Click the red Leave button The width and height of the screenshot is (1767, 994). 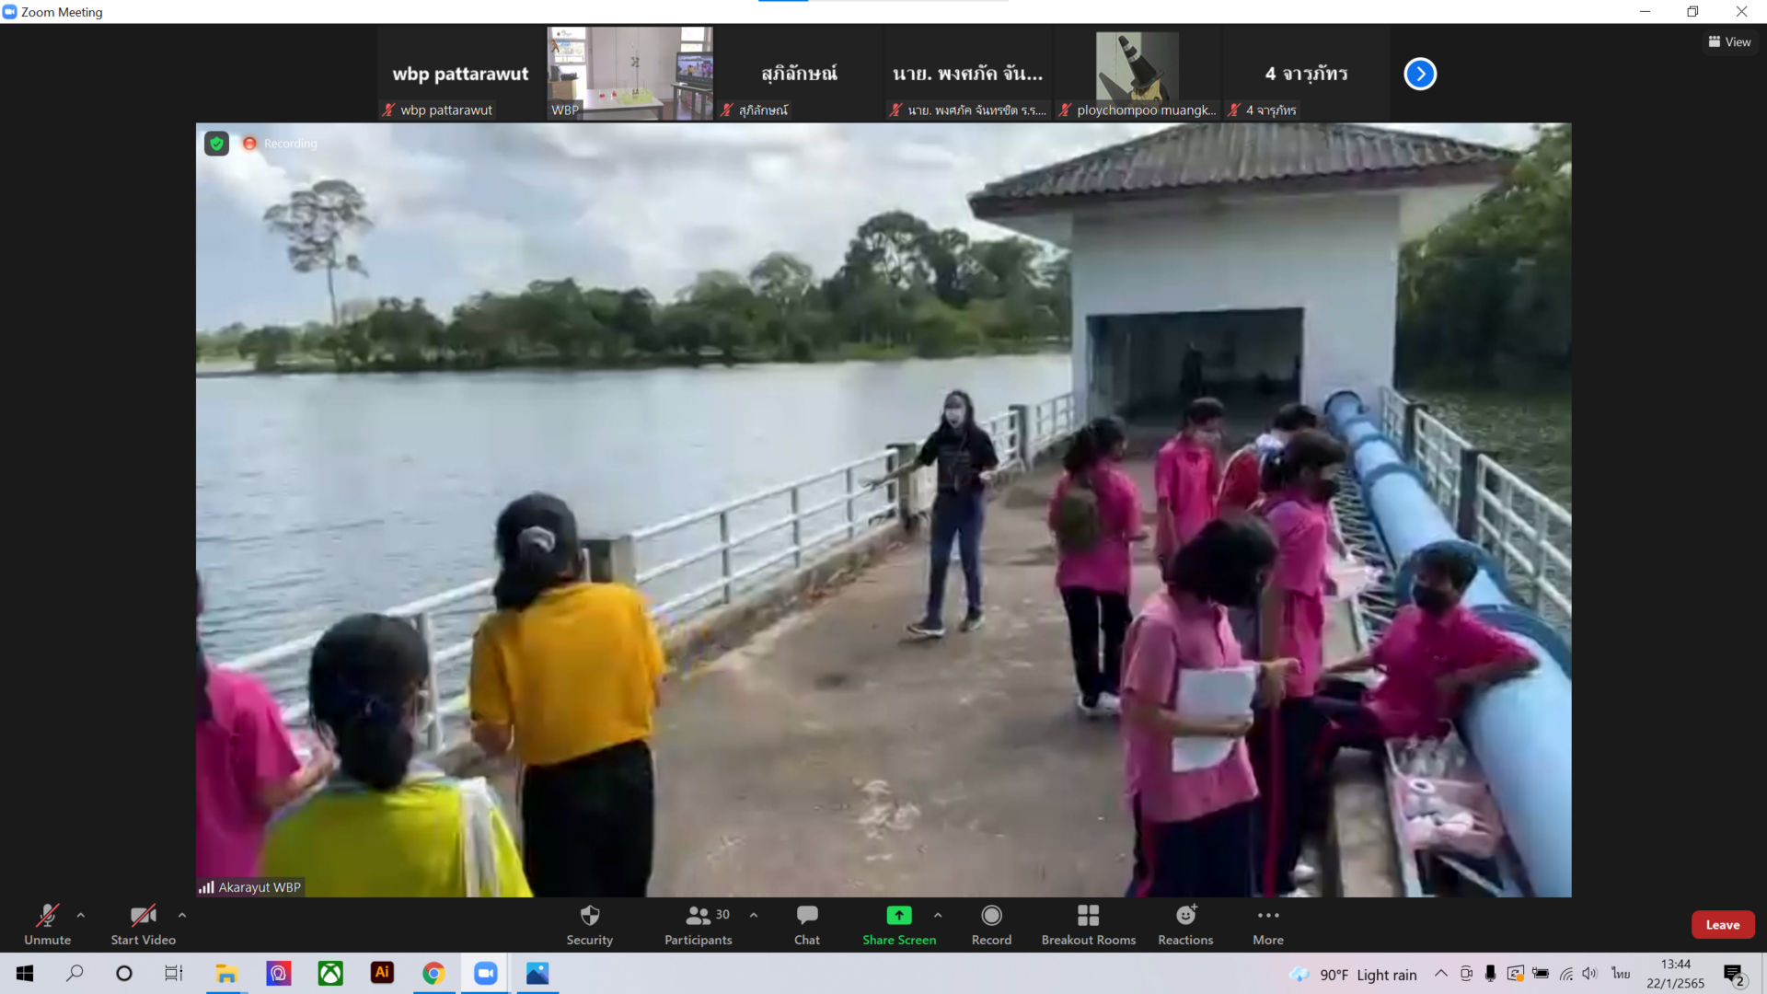click(1722, 925)
